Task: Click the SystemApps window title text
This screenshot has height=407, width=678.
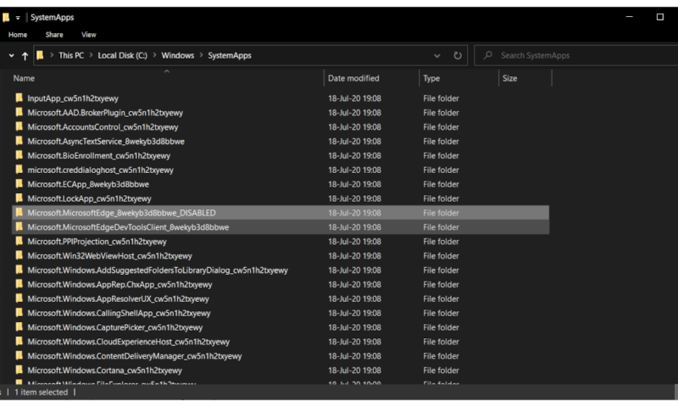Action: click(53, 17)
